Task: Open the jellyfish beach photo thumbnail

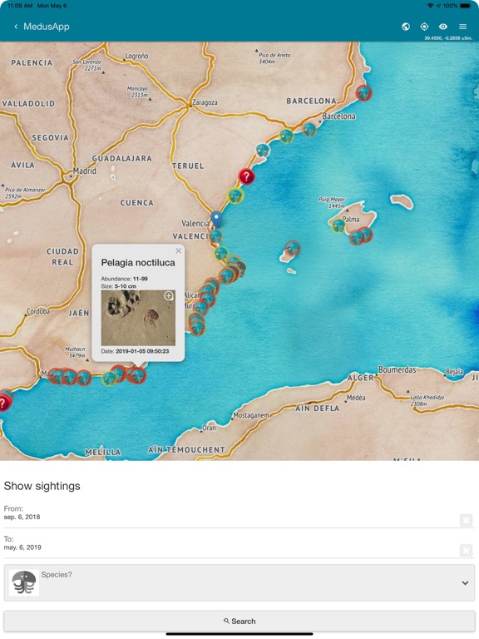Action: pos(138,318)
